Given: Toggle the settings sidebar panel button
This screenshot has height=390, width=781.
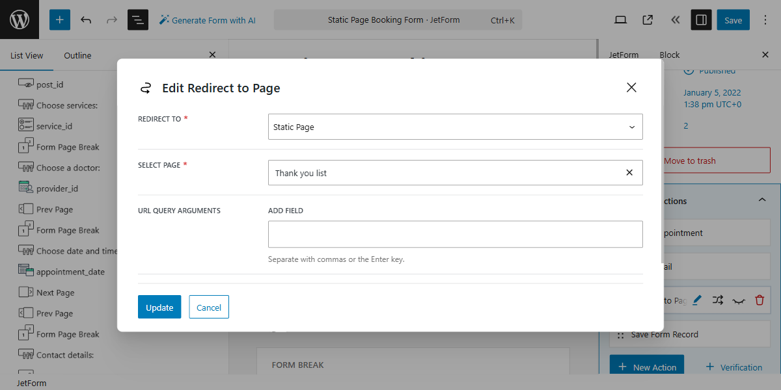Looking at the screenshot, I should pos(701,19).
